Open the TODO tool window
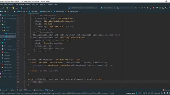This screenshot has width=170, height=95. point(20,90)
